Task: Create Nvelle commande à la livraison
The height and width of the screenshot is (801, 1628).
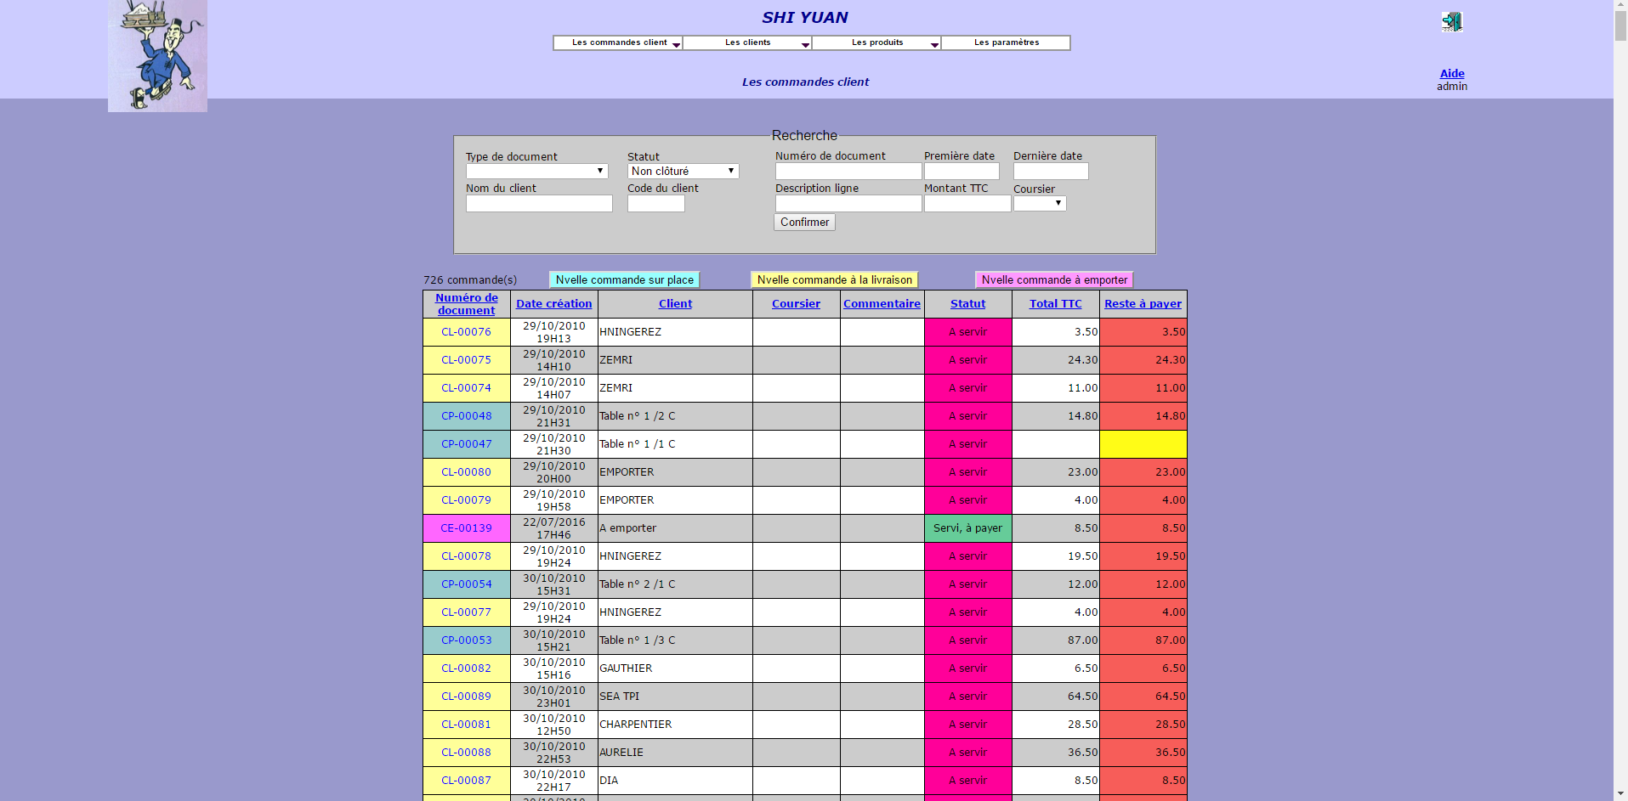Action: coord(834,279)
